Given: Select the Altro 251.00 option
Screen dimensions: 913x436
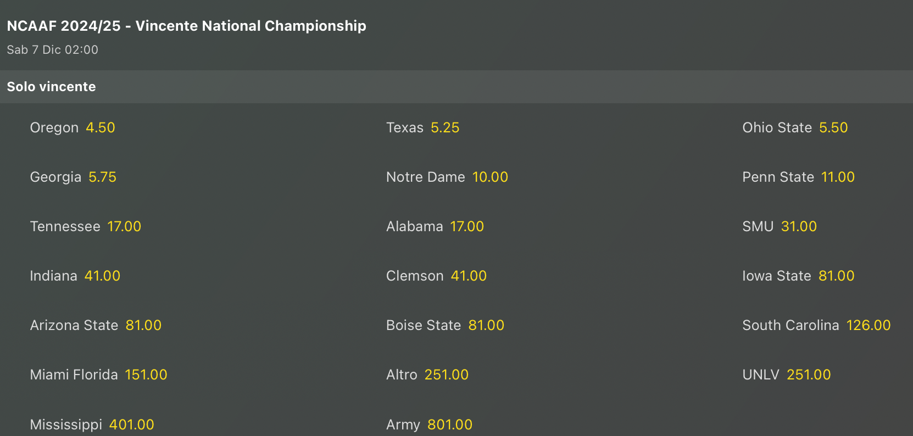Looking at the screenshot, I should (x=427, y=375).
